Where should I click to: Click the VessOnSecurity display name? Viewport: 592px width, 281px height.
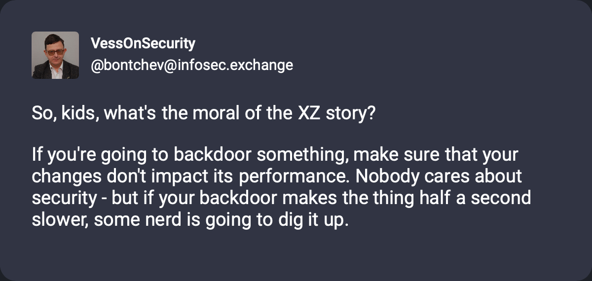143,44
